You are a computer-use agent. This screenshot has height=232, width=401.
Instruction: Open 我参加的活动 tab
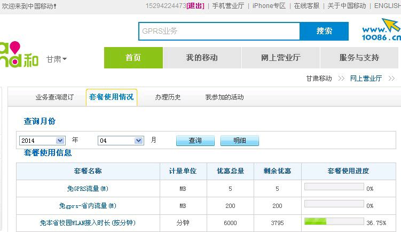[224, 97]
